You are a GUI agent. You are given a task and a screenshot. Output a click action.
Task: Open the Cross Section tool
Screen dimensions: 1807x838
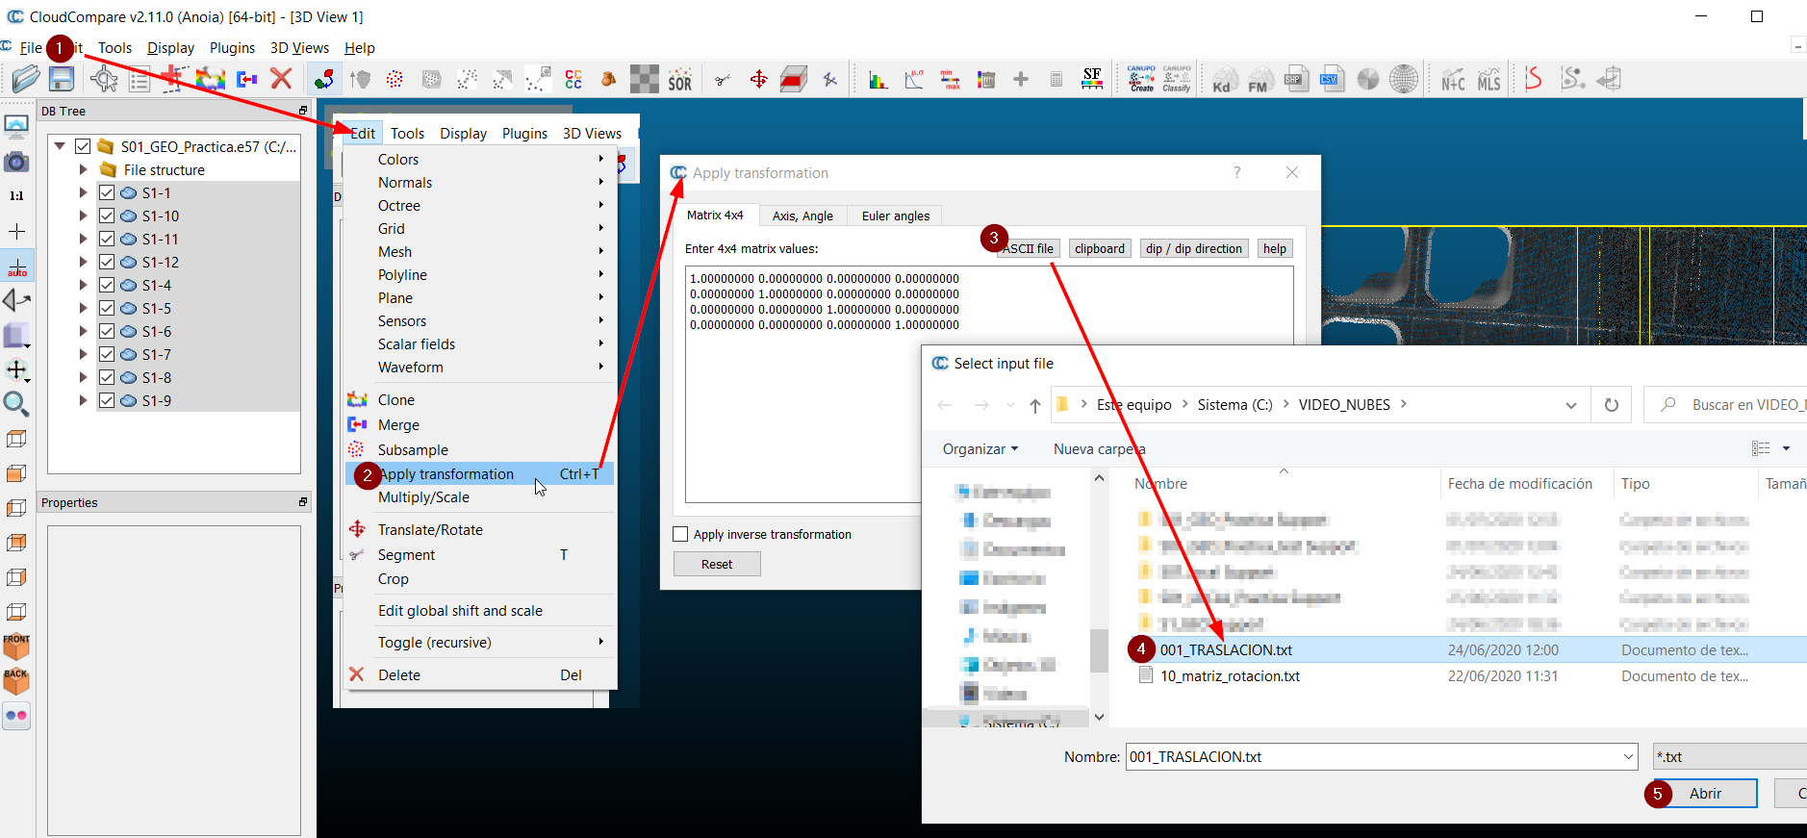[x=794, y=79]
